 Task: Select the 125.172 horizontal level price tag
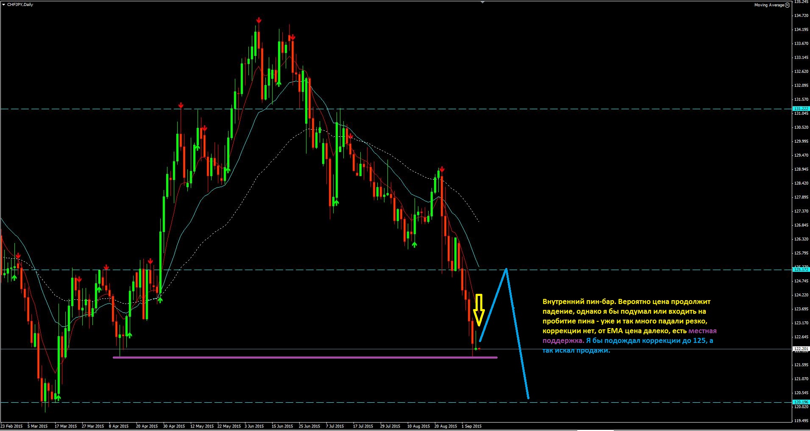coord(801,269)
